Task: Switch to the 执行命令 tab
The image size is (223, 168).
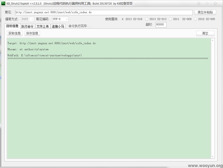Action: point(28,26)
